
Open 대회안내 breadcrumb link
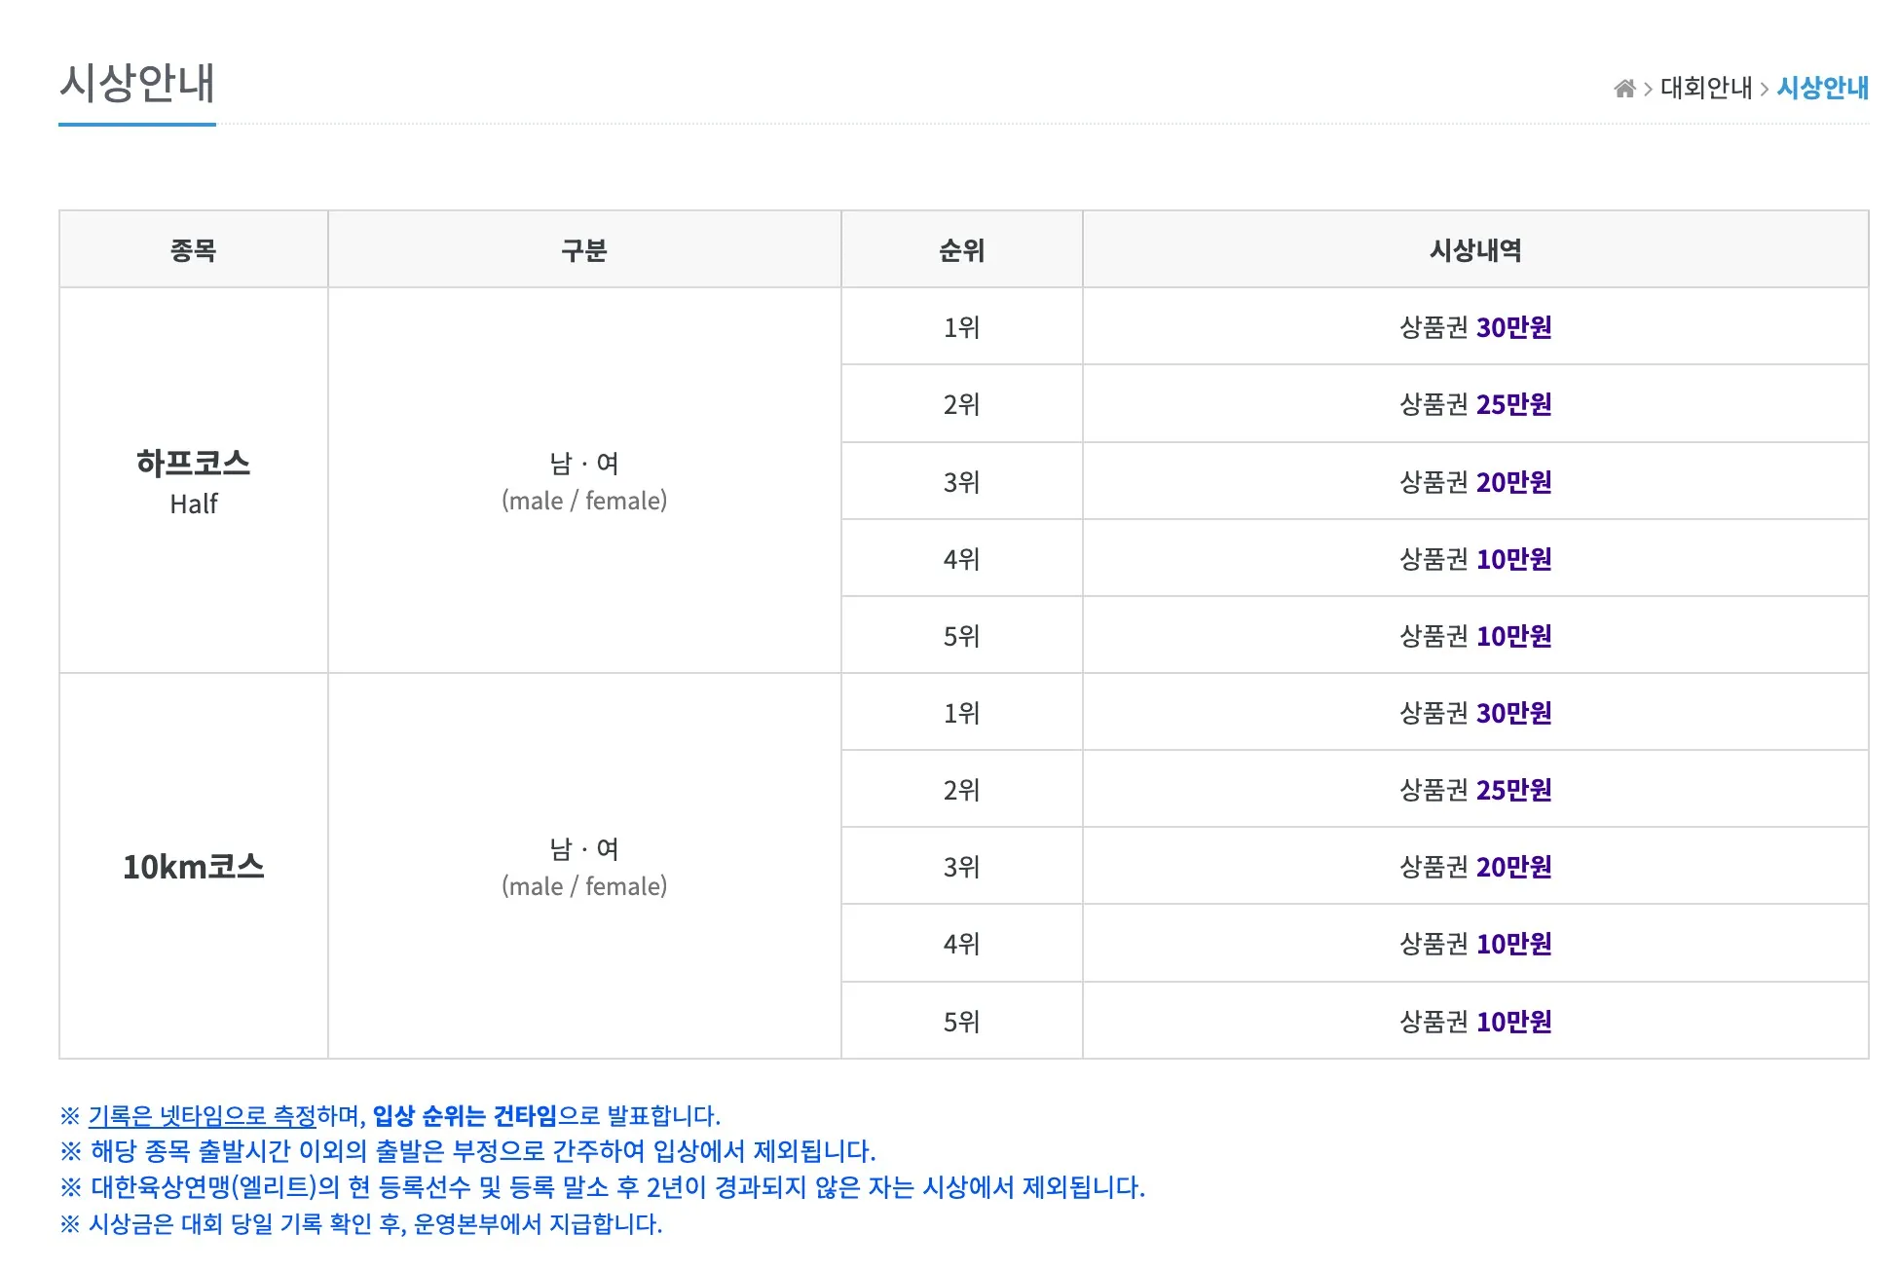tap(1705, 89)
